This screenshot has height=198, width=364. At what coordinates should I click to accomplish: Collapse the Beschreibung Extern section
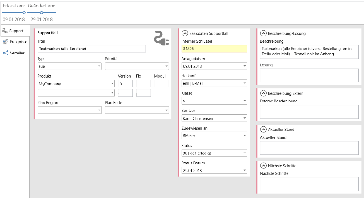263,93
